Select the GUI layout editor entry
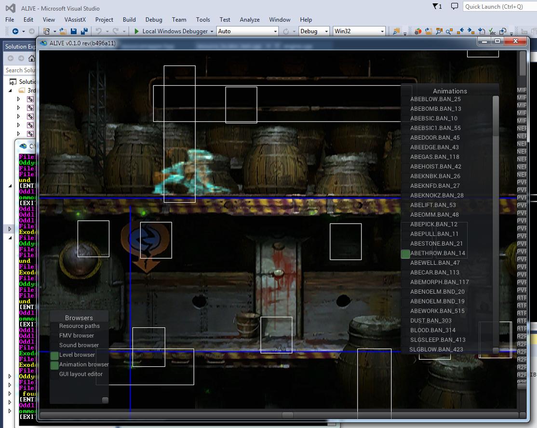Image resolution: width=537 pixels, height=428 pixels. tap(81, 374)
